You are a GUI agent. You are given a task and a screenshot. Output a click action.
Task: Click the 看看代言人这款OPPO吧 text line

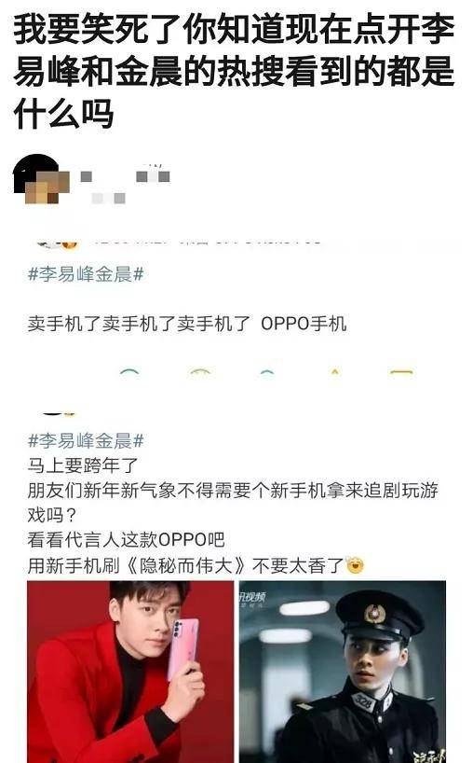(x=127, y=540)
